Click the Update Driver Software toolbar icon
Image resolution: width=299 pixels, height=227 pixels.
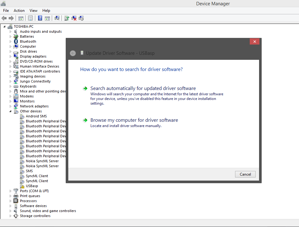click(x=66, y=18)
